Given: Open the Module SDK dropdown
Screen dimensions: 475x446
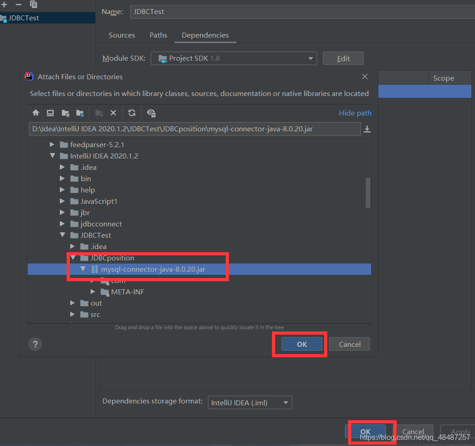Looking at the screenshot, I should [234, 58].
